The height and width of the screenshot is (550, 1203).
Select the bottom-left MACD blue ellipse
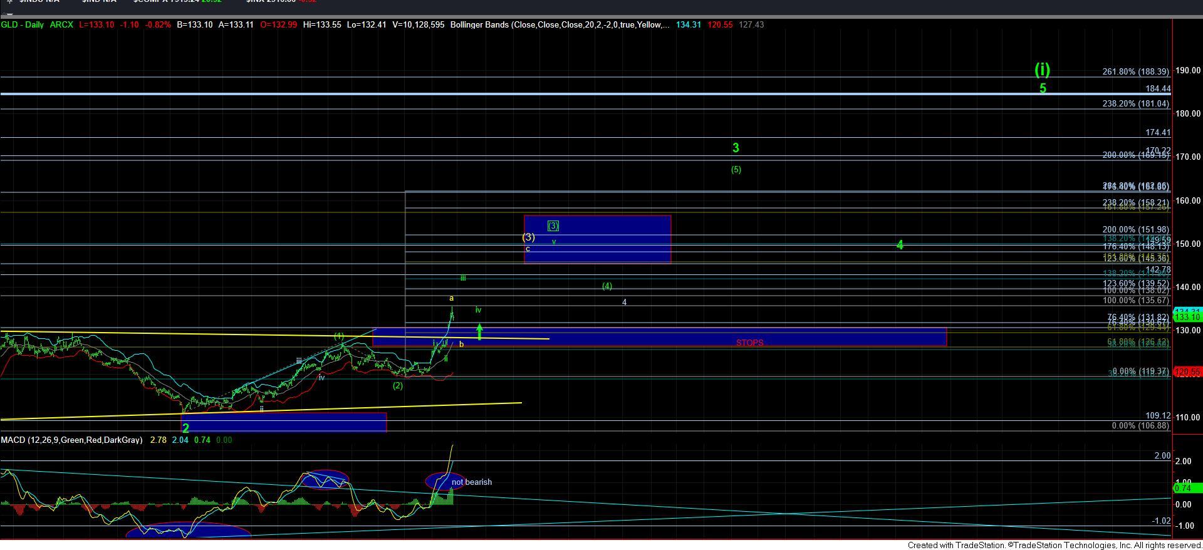188,531
